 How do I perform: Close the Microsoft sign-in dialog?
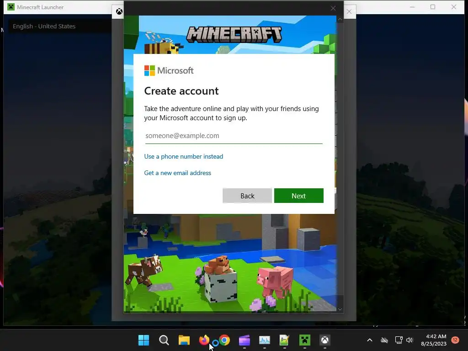tap(333, 8)
